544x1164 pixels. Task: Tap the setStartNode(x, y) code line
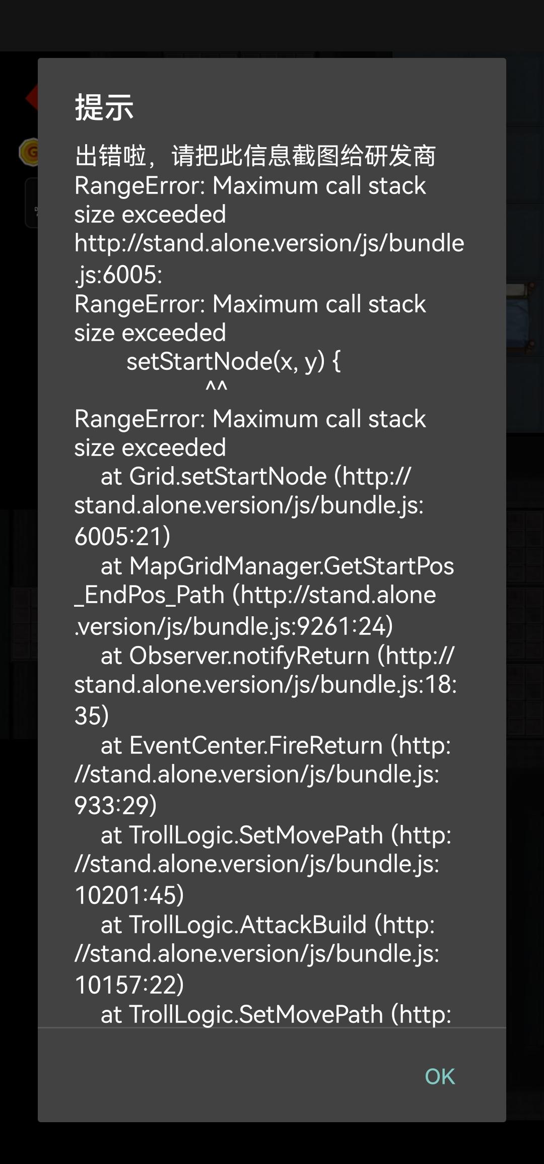(233, 362)
